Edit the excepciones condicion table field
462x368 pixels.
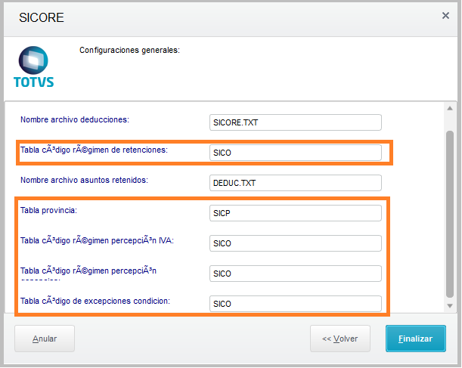pos(296,304)
